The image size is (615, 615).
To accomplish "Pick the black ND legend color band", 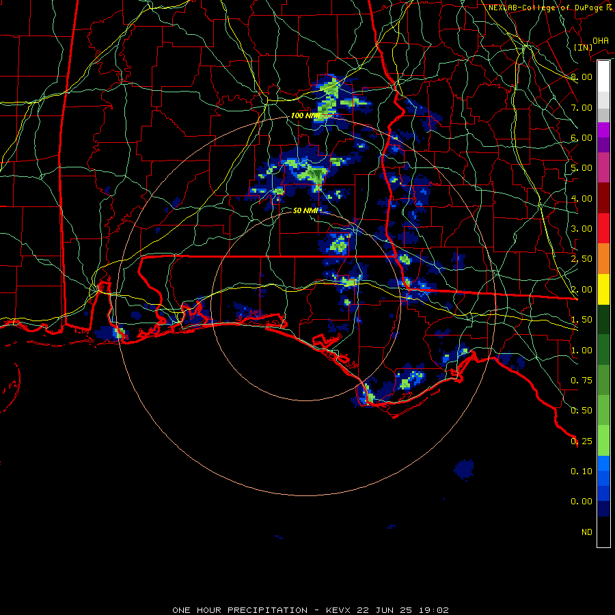I will tap(603, 532).
